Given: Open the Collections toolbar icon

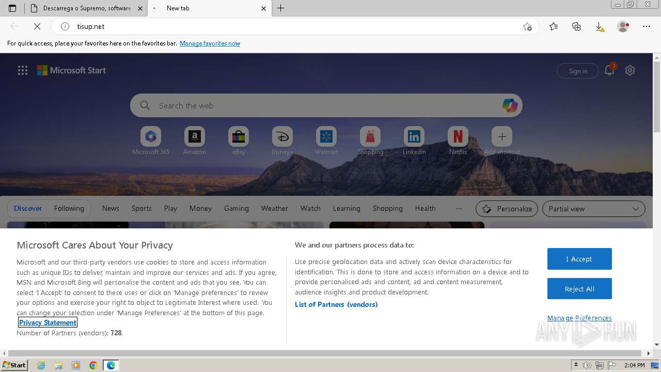Looking at the screenshot, I should coord(576,26).
